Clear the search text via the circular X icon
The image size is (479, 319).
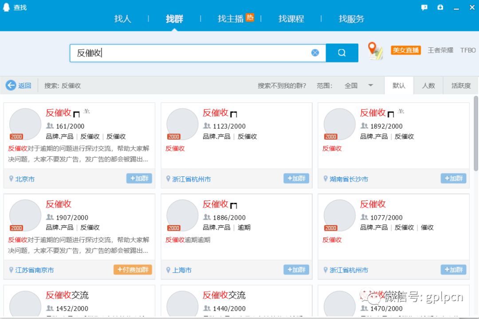(315, 52)
